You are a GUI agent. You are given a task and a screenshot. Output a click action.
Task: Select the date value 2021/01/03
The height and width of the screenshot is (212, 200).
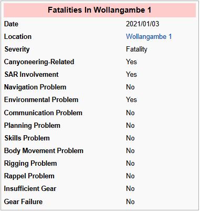pos(143,24)
